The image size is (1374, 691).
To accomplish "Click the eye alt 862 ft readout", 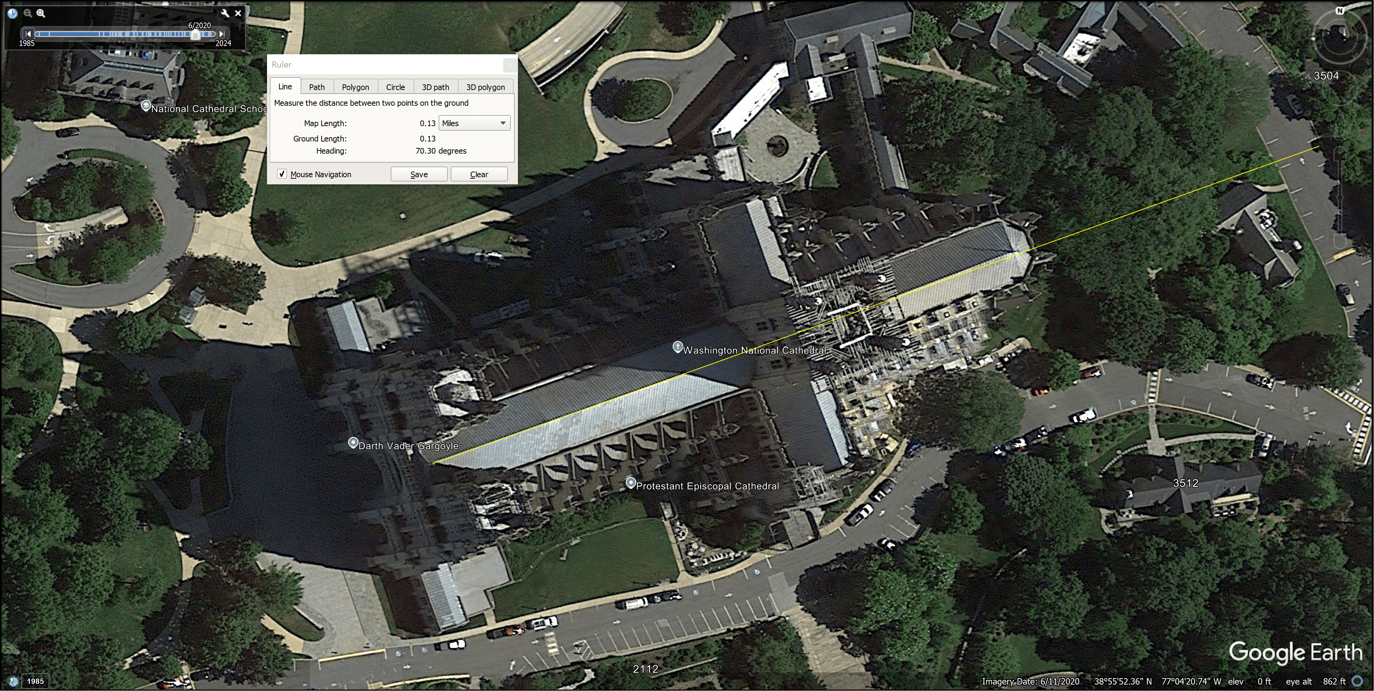I will pyautogui.click(x=1316, y=681).
